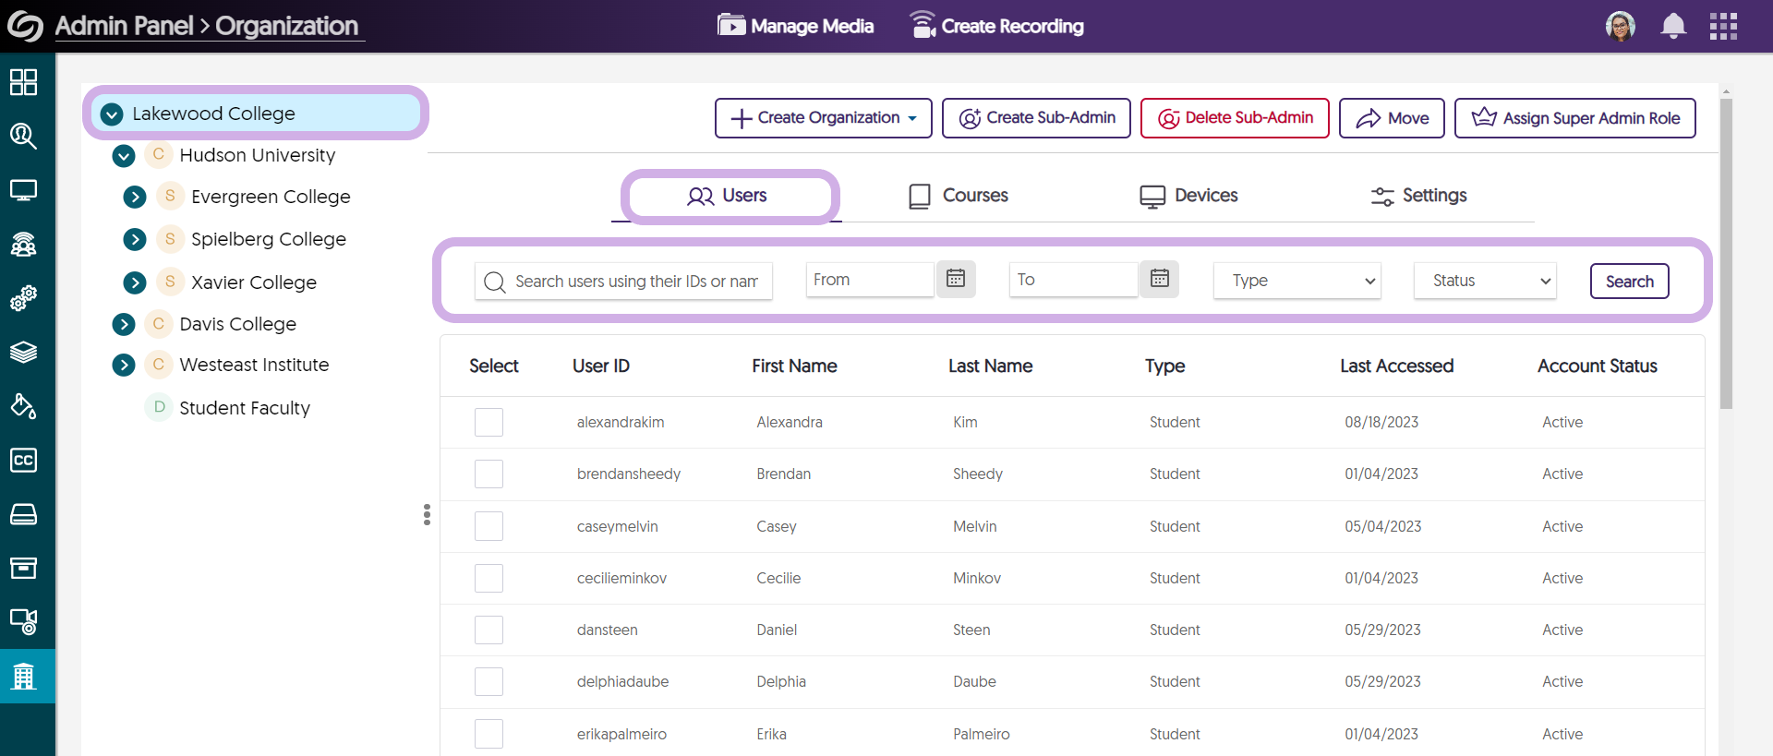Select the checkbox for caseymelvin row
Image resolution: width=1773 pixels, height=756 pixels.
point(488,526)
